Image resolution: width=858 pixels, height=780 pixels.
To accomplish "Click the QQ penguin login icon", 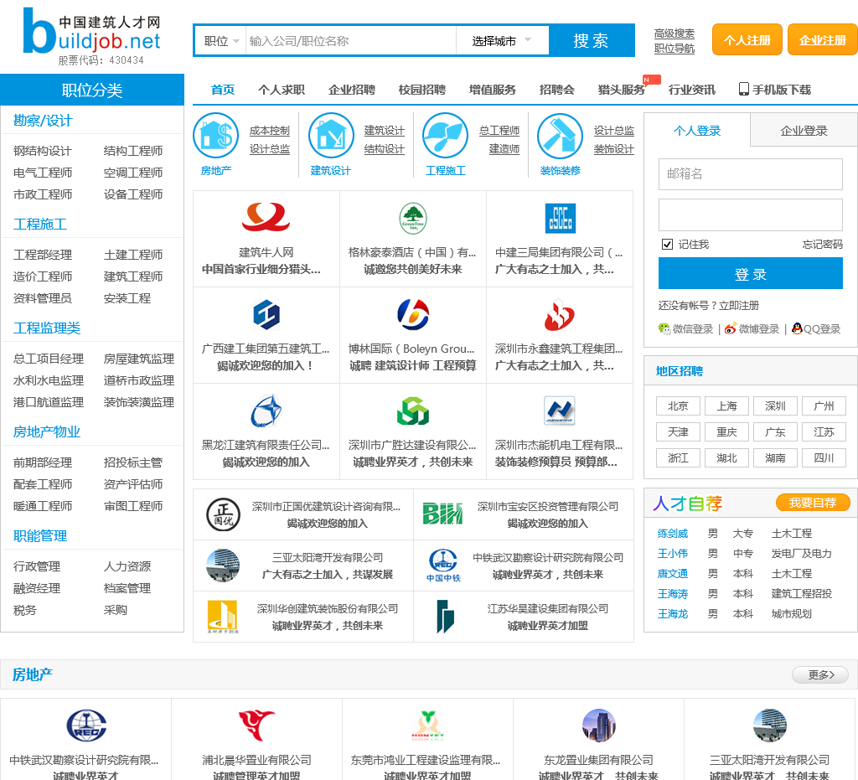I will tap(797, 328).
